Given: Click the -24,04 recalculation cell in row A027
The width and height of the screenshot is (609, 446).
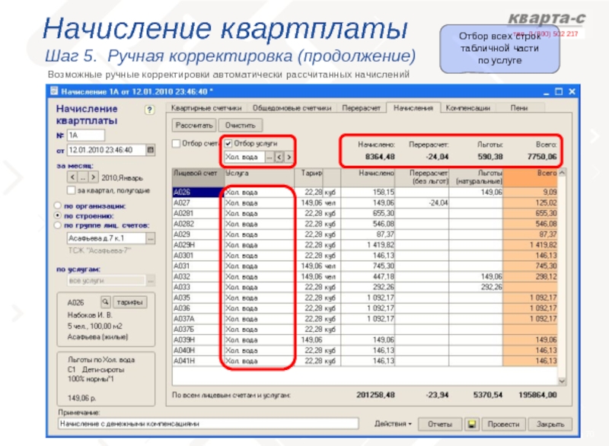Looking at the screenshot, I should [x=422, y=202].
